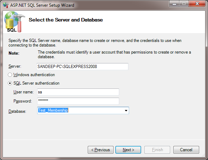Image resolution: width=208 pixels, height=160 pixels.
Task: Click the Password: label
Action: click(23, 101)
